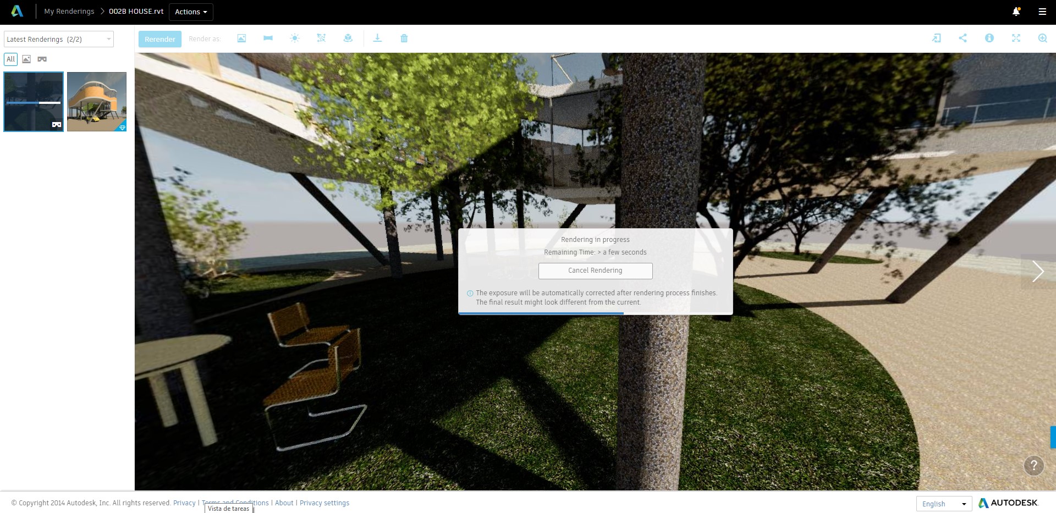The image size is (1056, 513).
Task: Delete rendering with the trash icon
Action: (404, 38)
